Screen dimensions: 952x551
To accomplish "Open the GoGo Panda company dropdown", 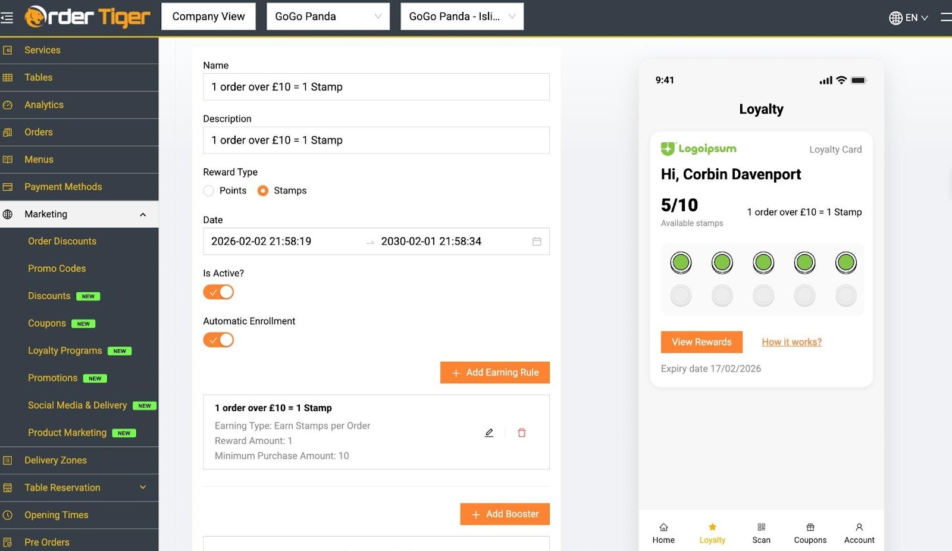I will [x=328, y=17].
